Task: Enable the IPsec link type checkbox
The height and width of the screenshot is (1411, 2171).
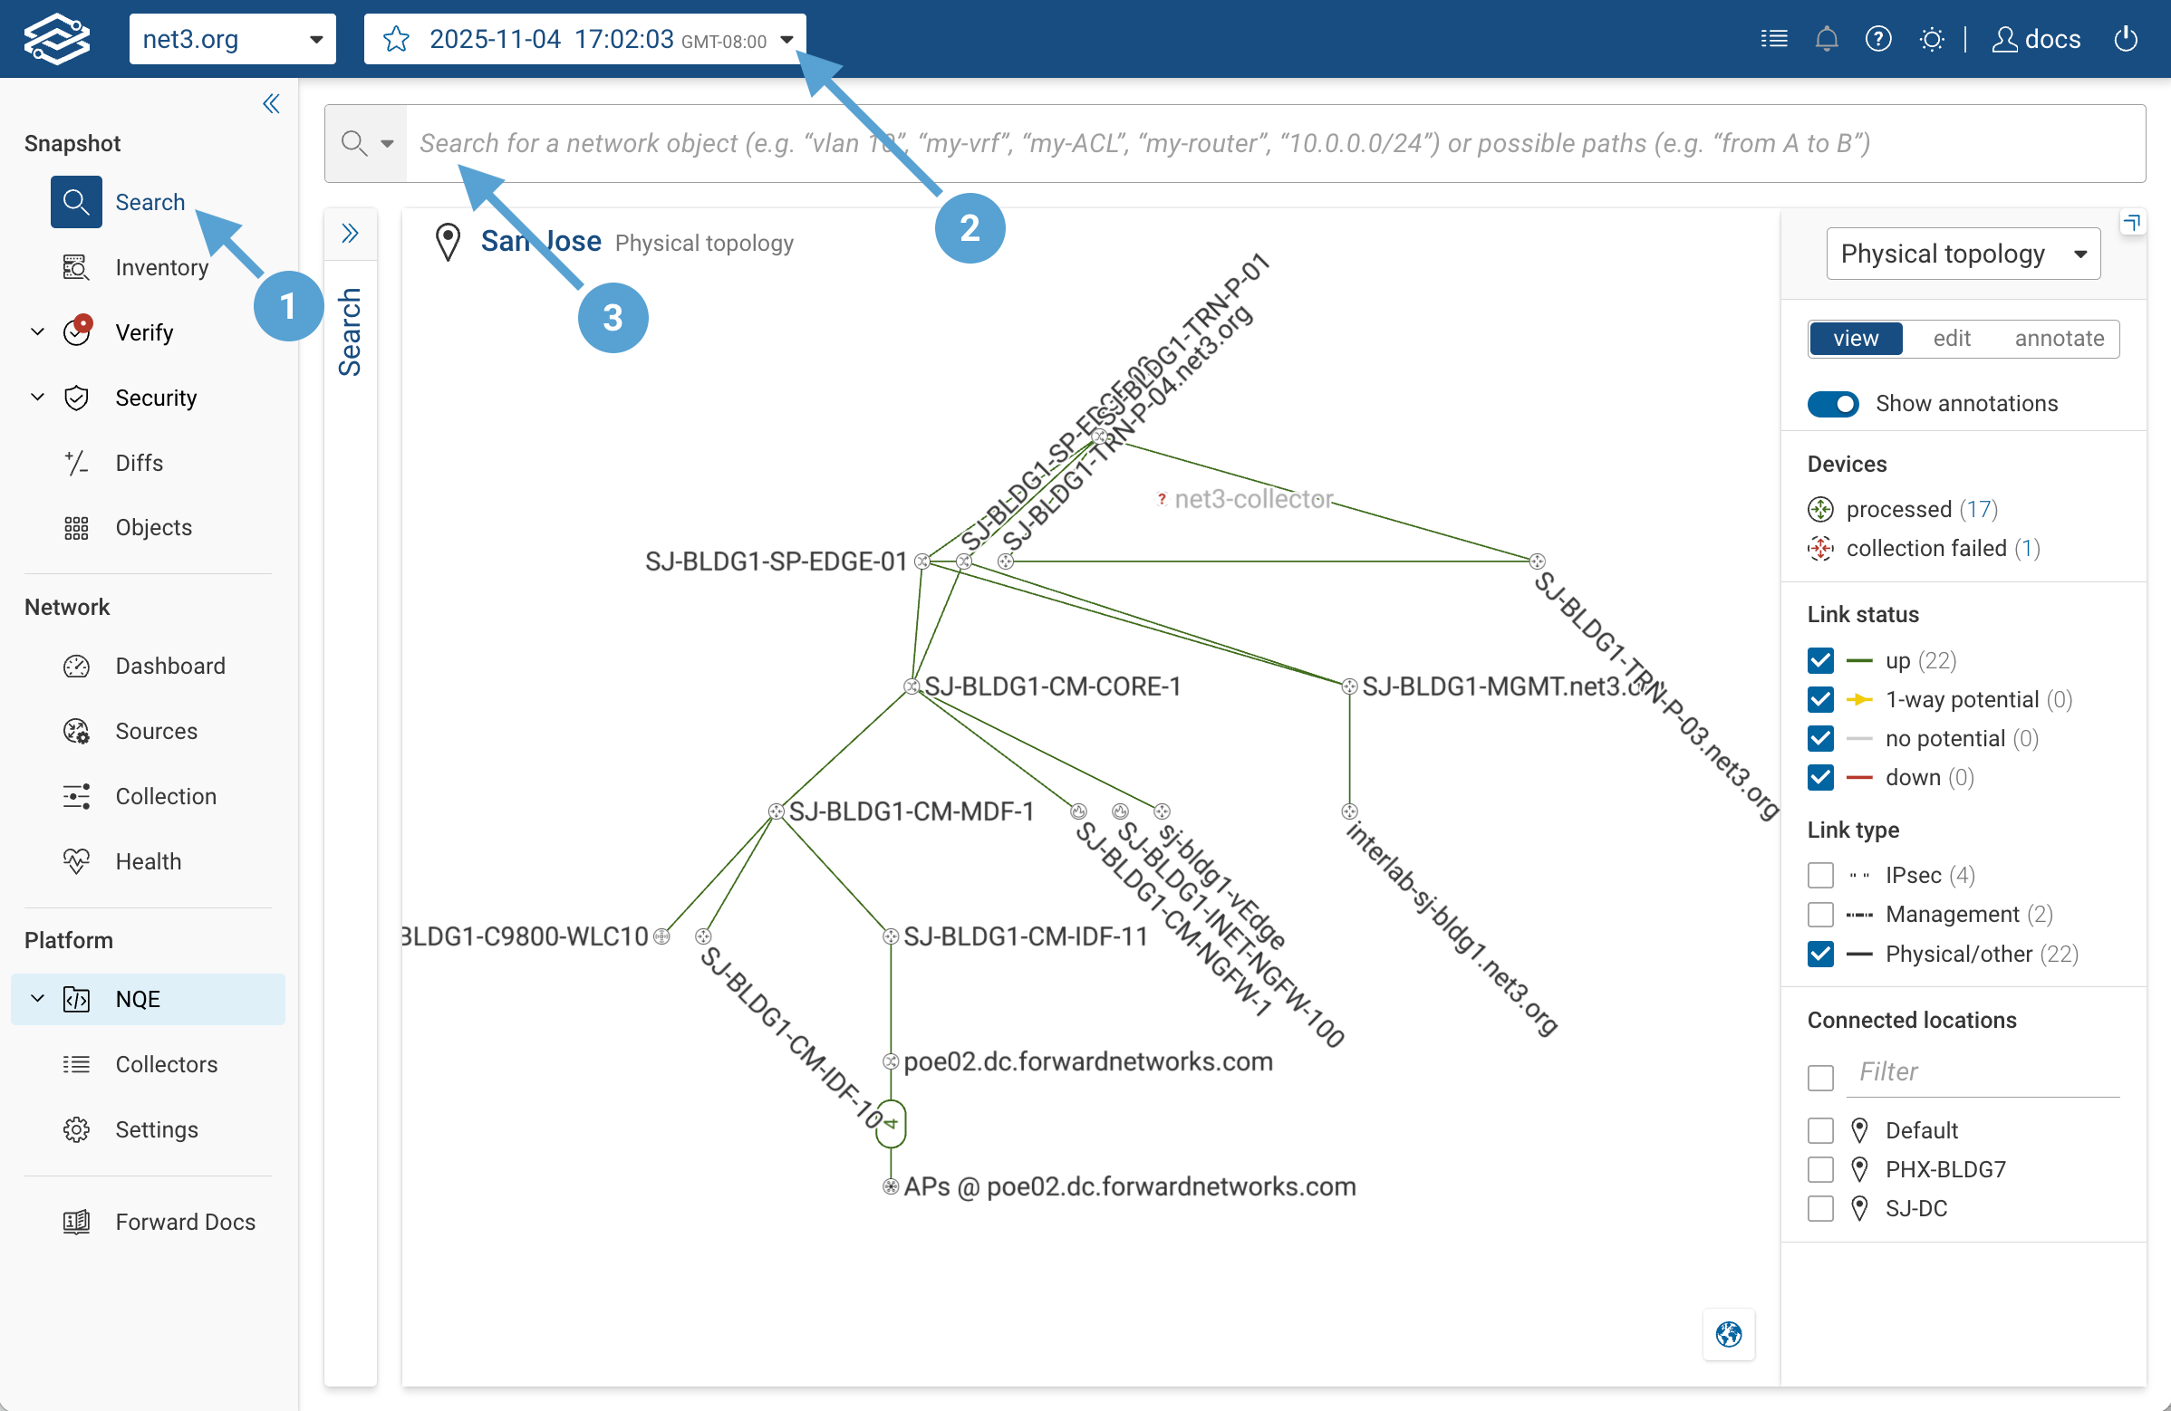Action: tap(1820, 875)
